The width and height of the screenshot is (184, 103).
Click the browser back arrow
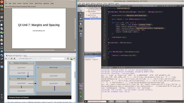click(6, 58)
